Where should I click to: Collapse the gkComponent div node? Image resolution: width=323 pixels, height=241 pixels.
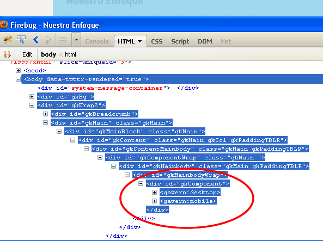141,183
